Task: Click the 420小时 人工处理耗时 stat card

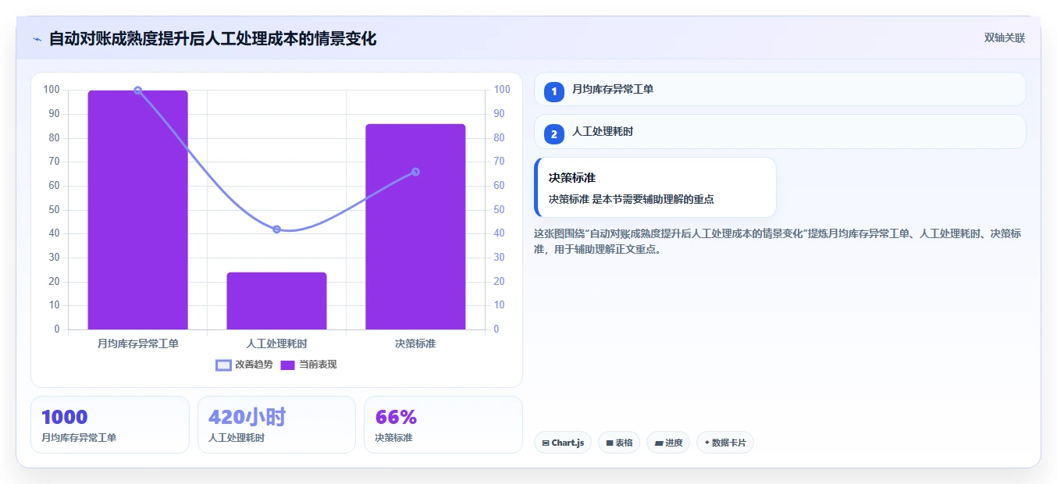Action: [276, 425]
